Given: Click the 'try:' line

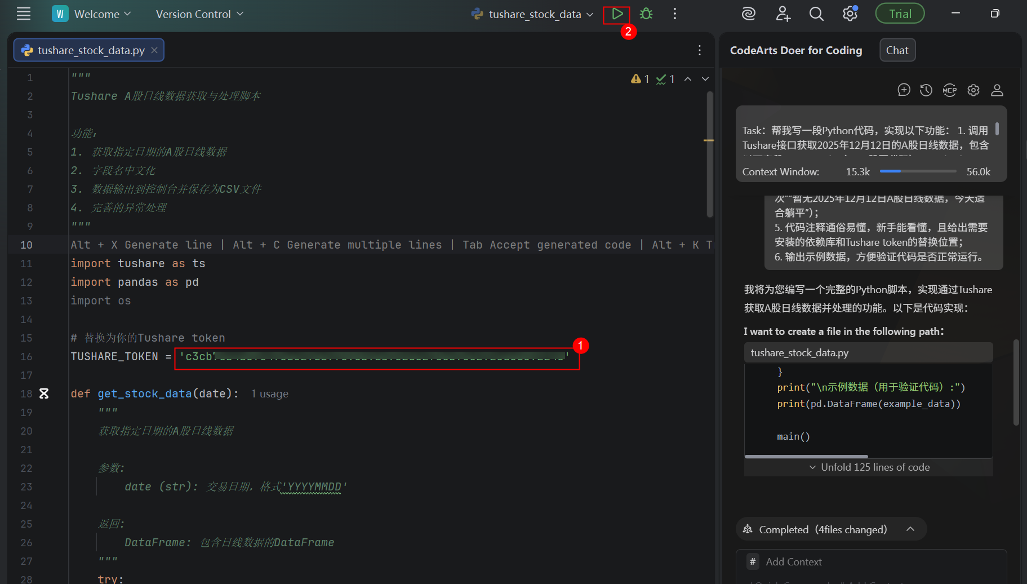Looking at the screenshot, I should coord(111,579).
